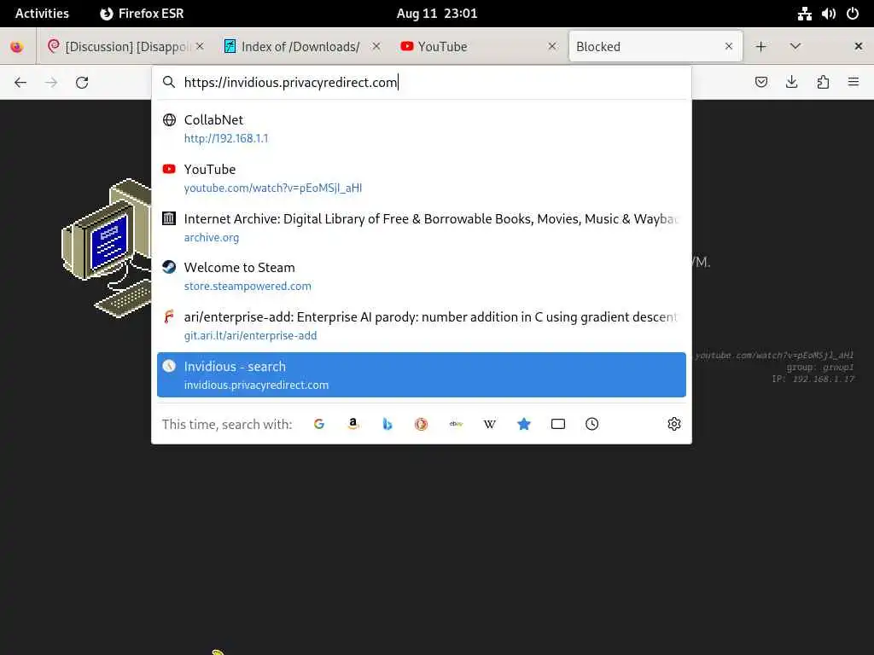The width and height of the screenshot is (874, 655).
Task: Search this time with Google
Action: (x=319, y=425)
